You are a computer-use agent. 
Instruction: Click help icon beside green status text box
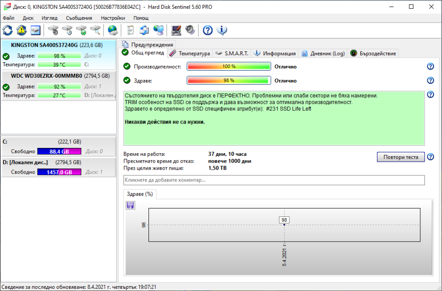pyautogui.click(x=431, y=94)
